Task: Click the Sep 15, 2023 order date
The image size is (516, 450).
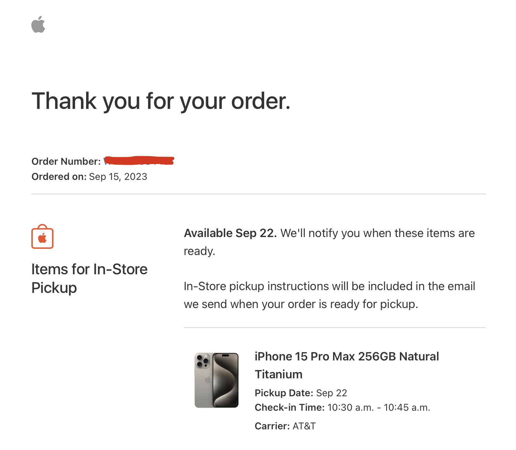Action: [x=118, y=177]
